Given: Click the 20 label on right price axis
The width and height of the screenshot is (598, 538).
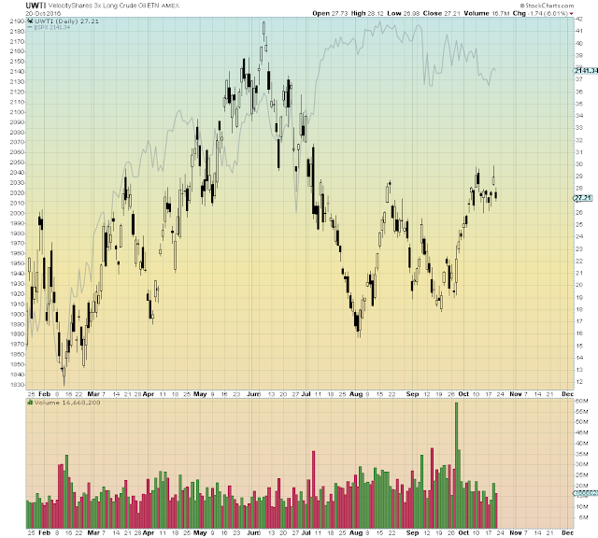Looking at the screenshot, I should [579, 285].
